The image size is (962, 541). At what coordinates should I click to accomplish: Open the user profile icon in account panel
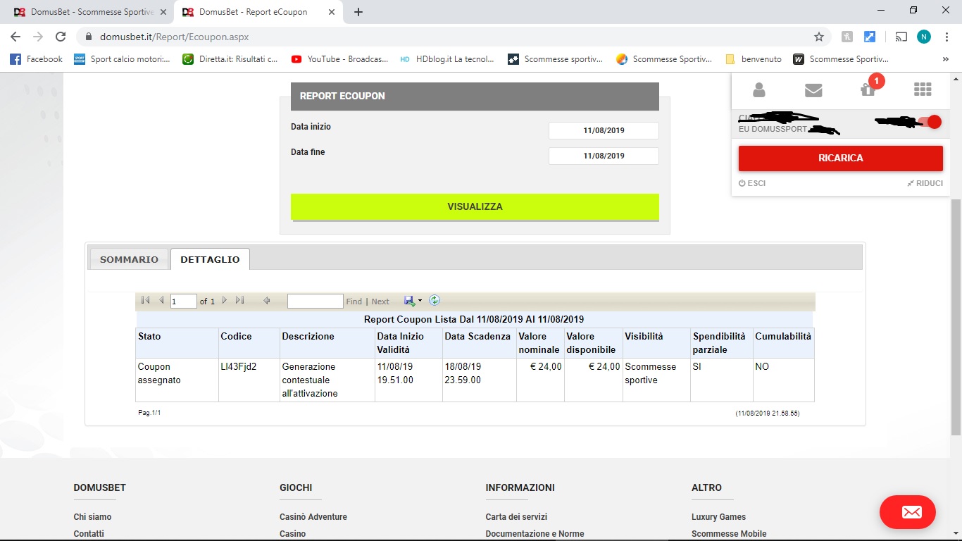758,89
